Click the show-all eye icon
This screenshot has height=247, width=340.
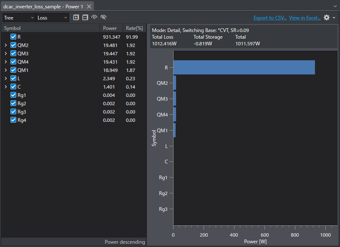click(x=94, y=17)
